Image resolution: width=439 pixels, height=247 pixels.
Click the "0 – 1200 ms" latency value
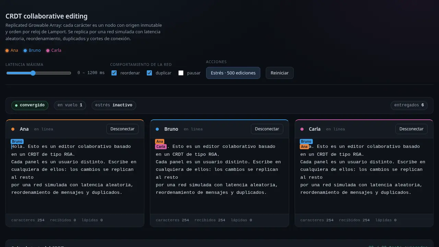(91, 73)
